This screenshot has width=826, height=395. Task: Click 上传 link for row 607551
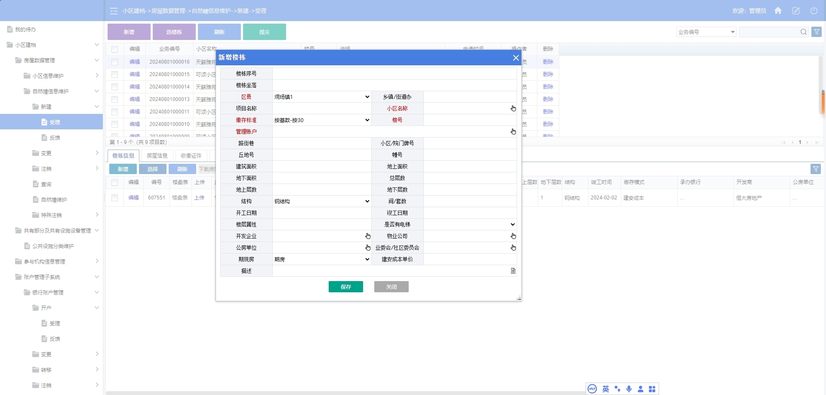click(x=200, y=198)
